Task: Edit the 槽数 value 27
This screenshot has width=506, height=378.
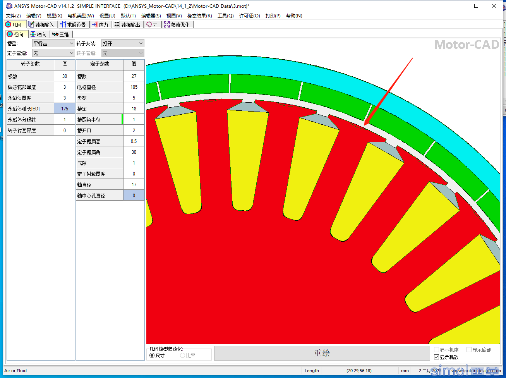Action: tap(134, 76)
